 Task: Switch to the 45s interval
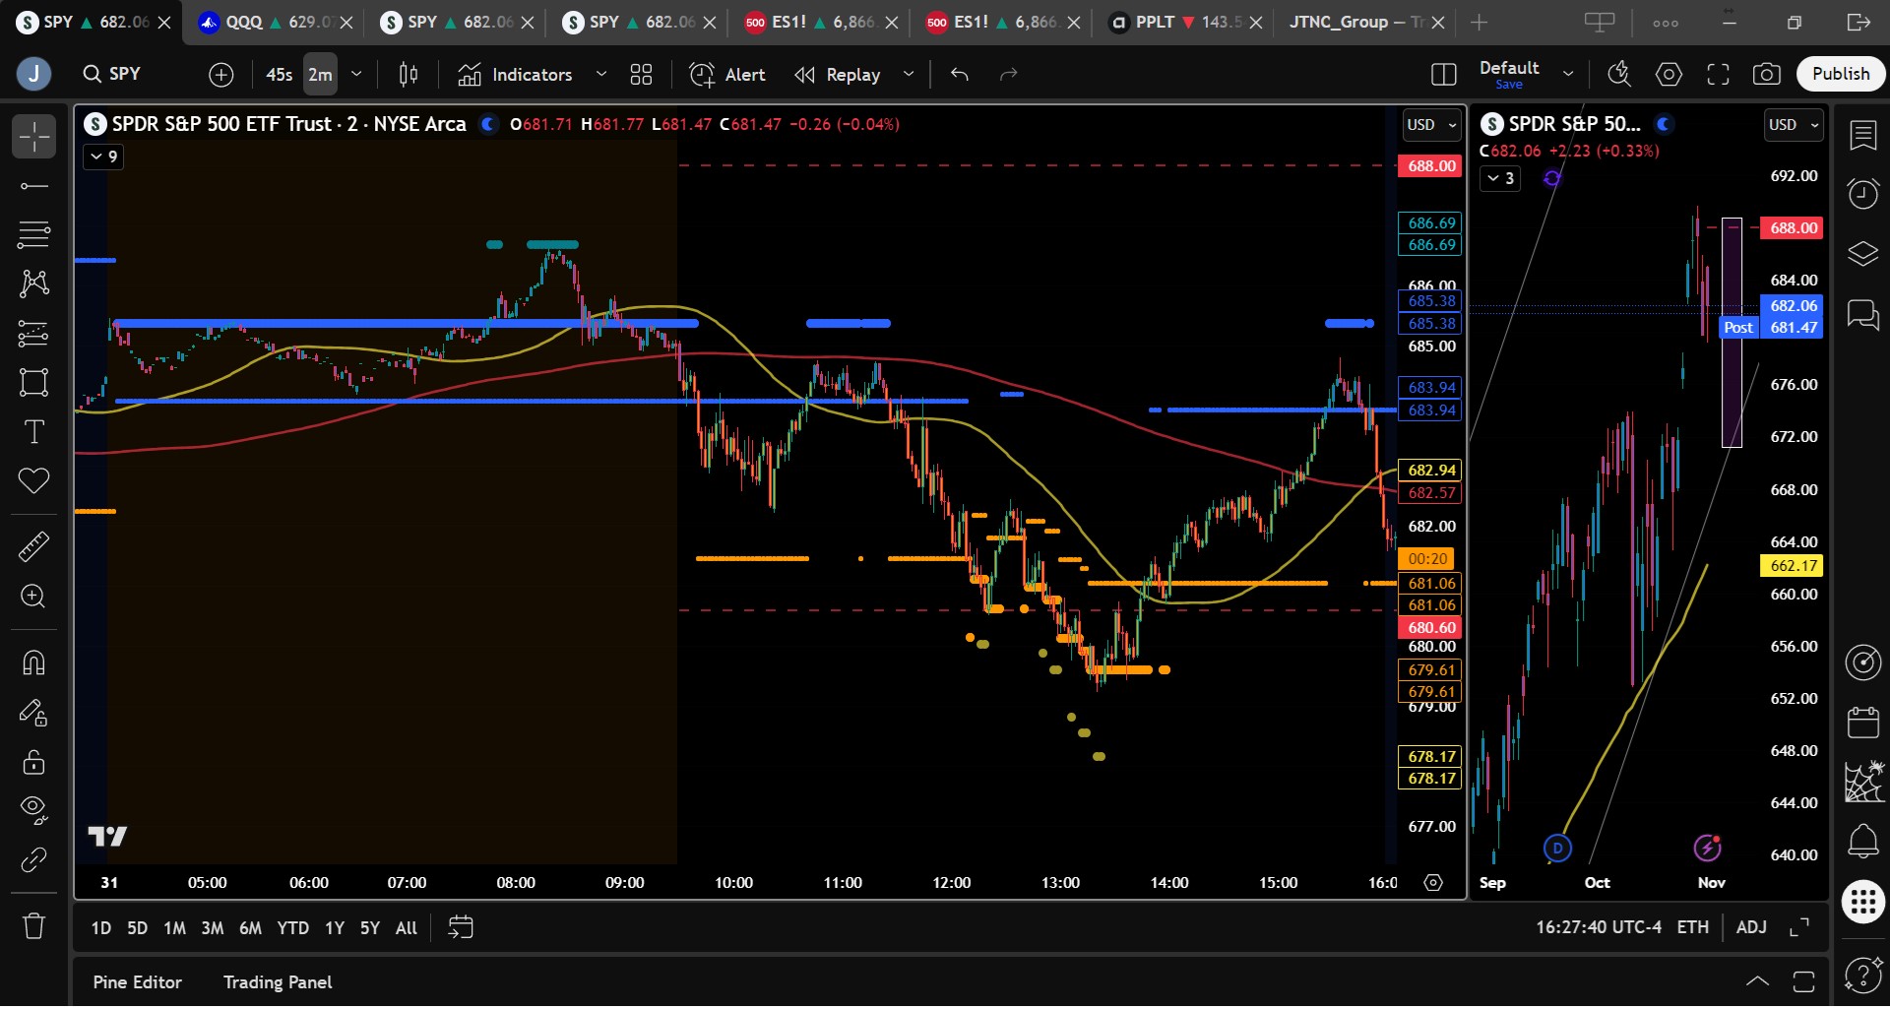(x=280, y=74)
